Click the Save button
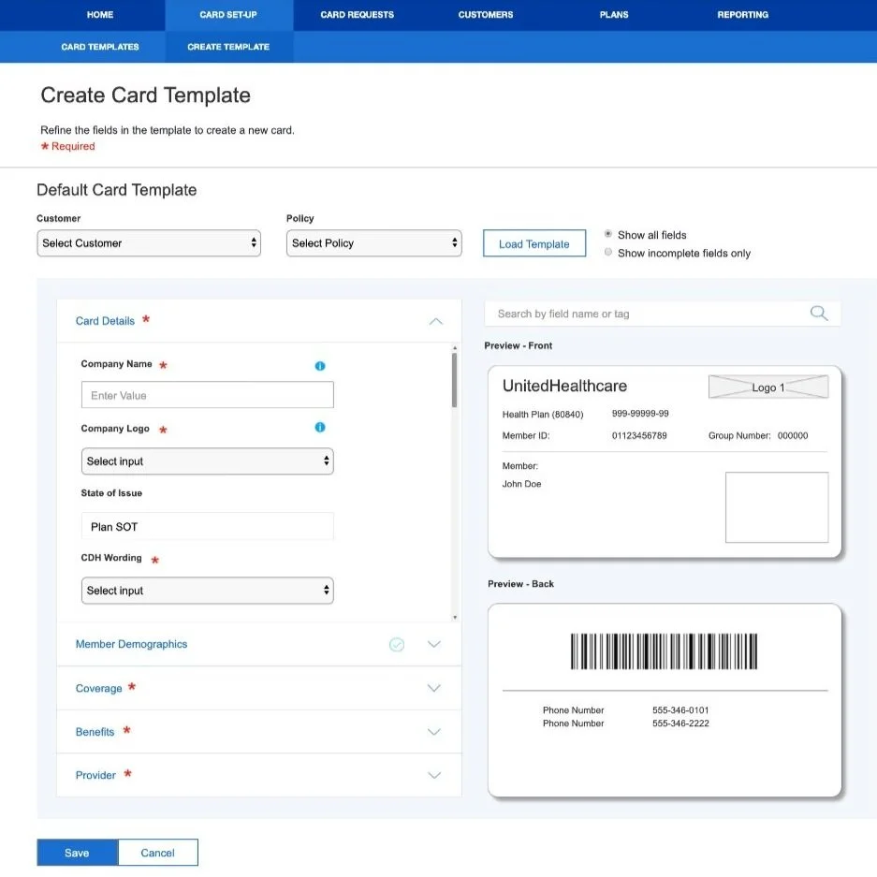This screenshot has width=877, height=877. (x=77, y=853)
